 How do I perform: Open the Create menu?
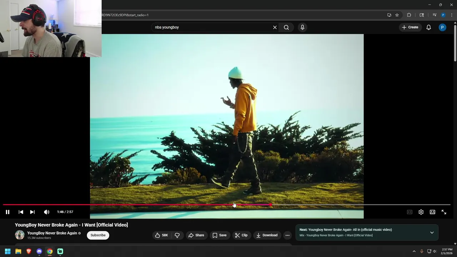pos(410,27)
